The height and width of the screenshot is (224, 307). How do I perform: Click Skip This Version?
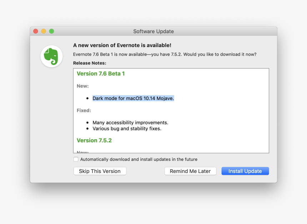coord(100,171)
